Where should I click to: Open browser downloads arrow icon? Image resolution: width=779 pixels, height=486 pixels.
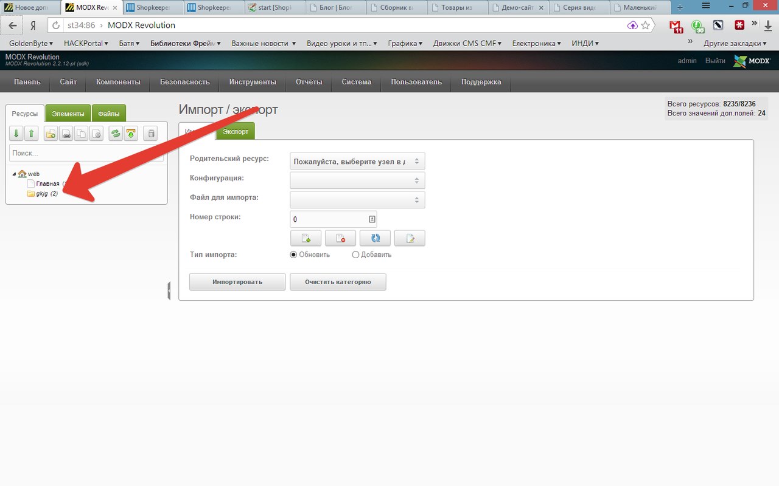pyautogui.click(x=768, y=26)
